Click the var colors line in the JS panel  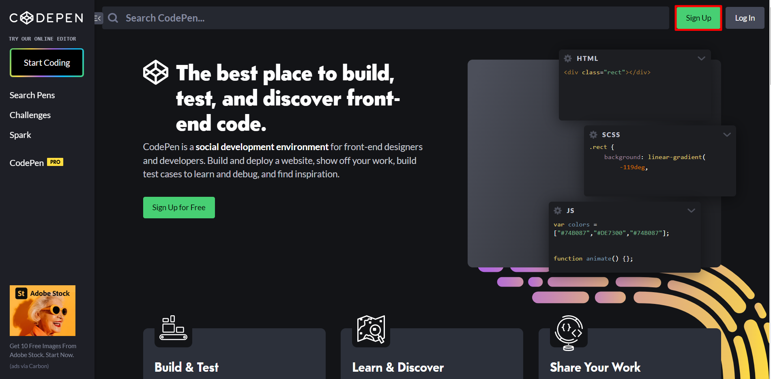tap(575, 224)
